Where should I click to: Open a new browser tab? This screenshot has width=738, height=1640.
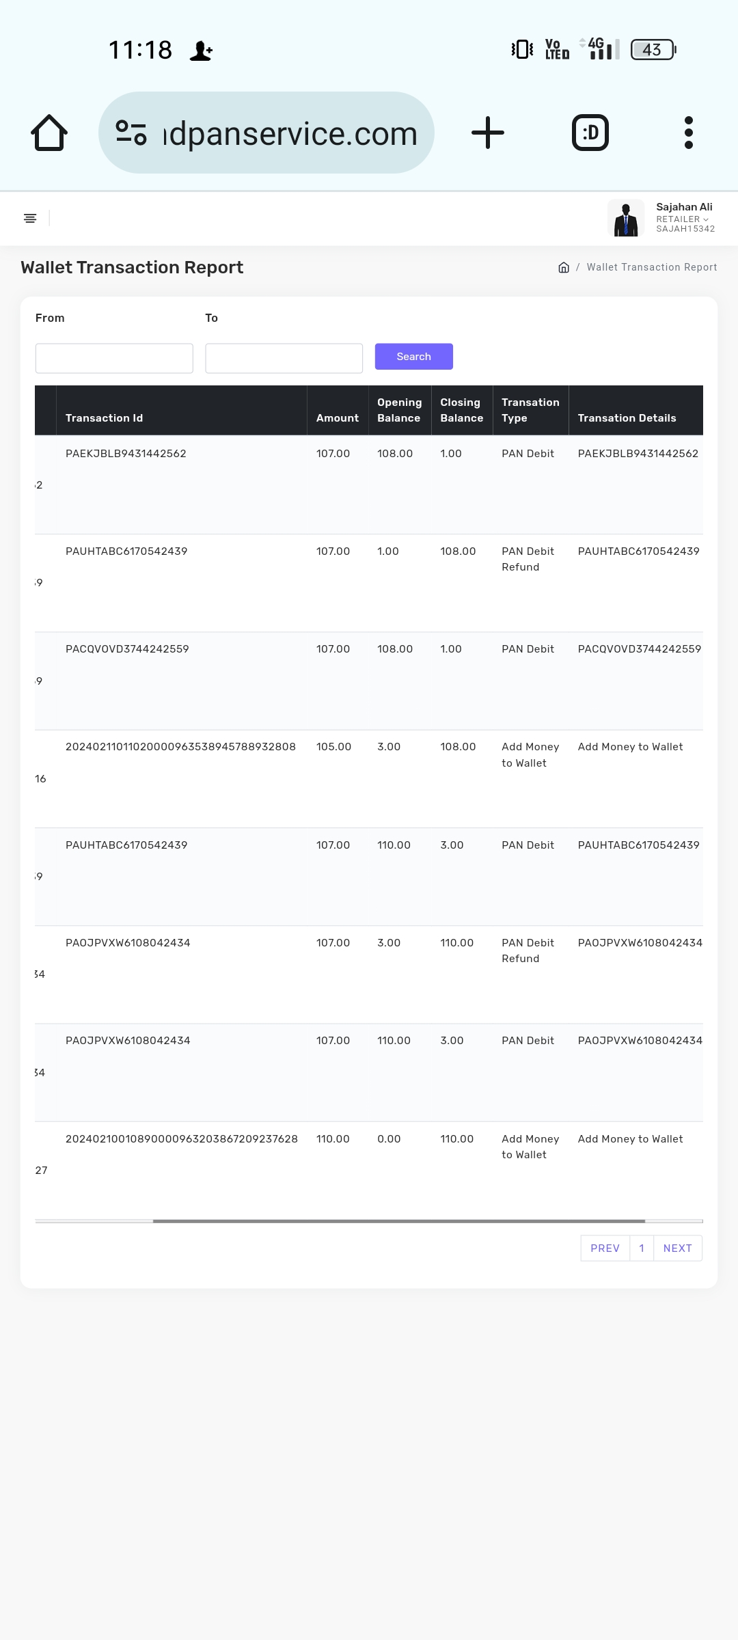[488, 133]
